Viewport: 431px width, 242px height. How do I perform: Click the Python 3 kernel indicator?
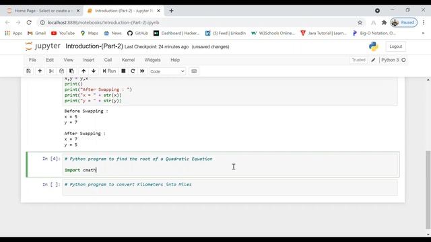pyautogui.click(x=390, y=60)
